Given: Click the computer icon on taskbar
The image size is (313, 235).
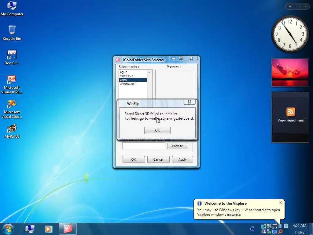Looking at the screenshot, I should (30, 229).
